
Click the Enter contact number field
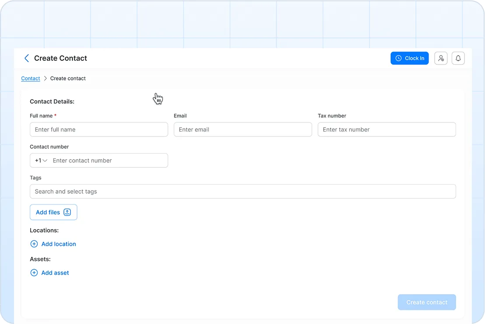(107, 160)
